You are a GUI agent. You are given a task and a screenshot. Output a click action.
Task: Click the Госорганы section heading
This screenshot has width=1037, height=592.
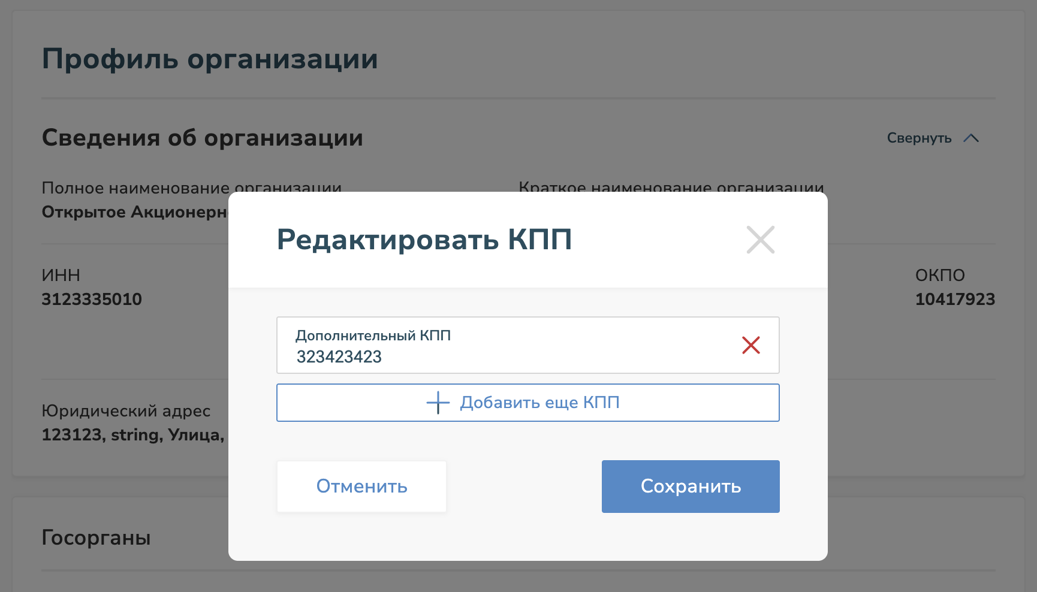click(x=96, y=537)
